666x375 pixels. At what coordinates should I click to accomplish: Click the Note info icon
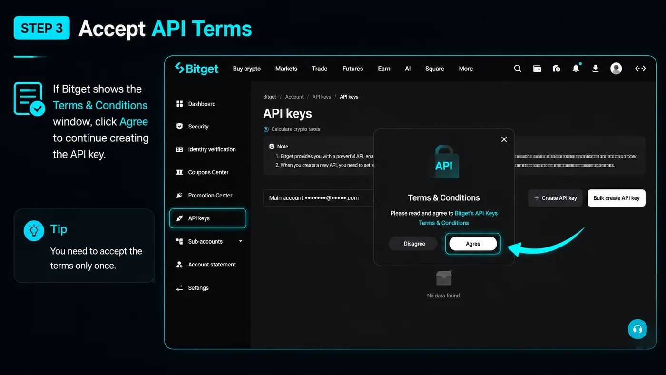tap(272, 147)
